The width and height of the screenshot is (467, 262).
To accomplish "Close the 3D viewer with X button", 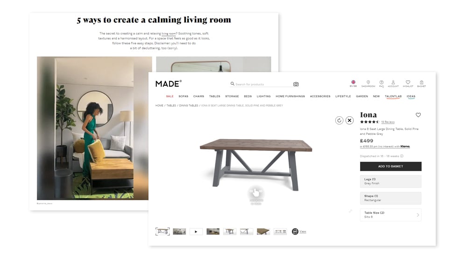I will pyautogui.click(x=349, y=121).
